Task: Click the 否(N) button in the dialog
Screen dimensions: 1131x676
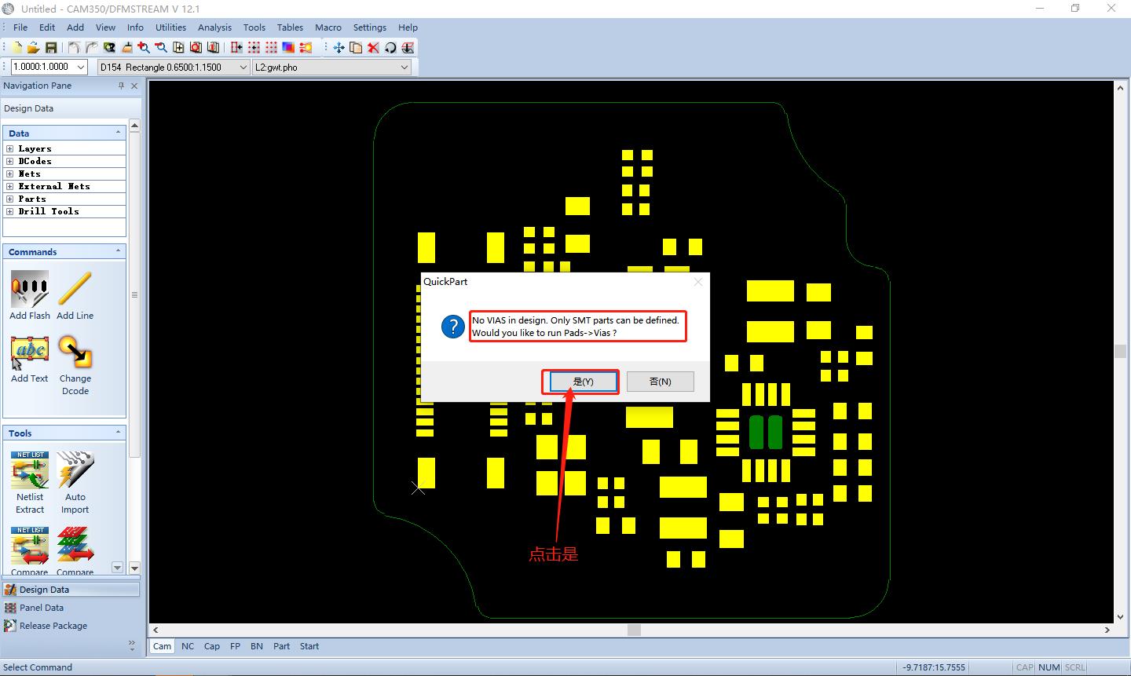Action: pos(660,382)
